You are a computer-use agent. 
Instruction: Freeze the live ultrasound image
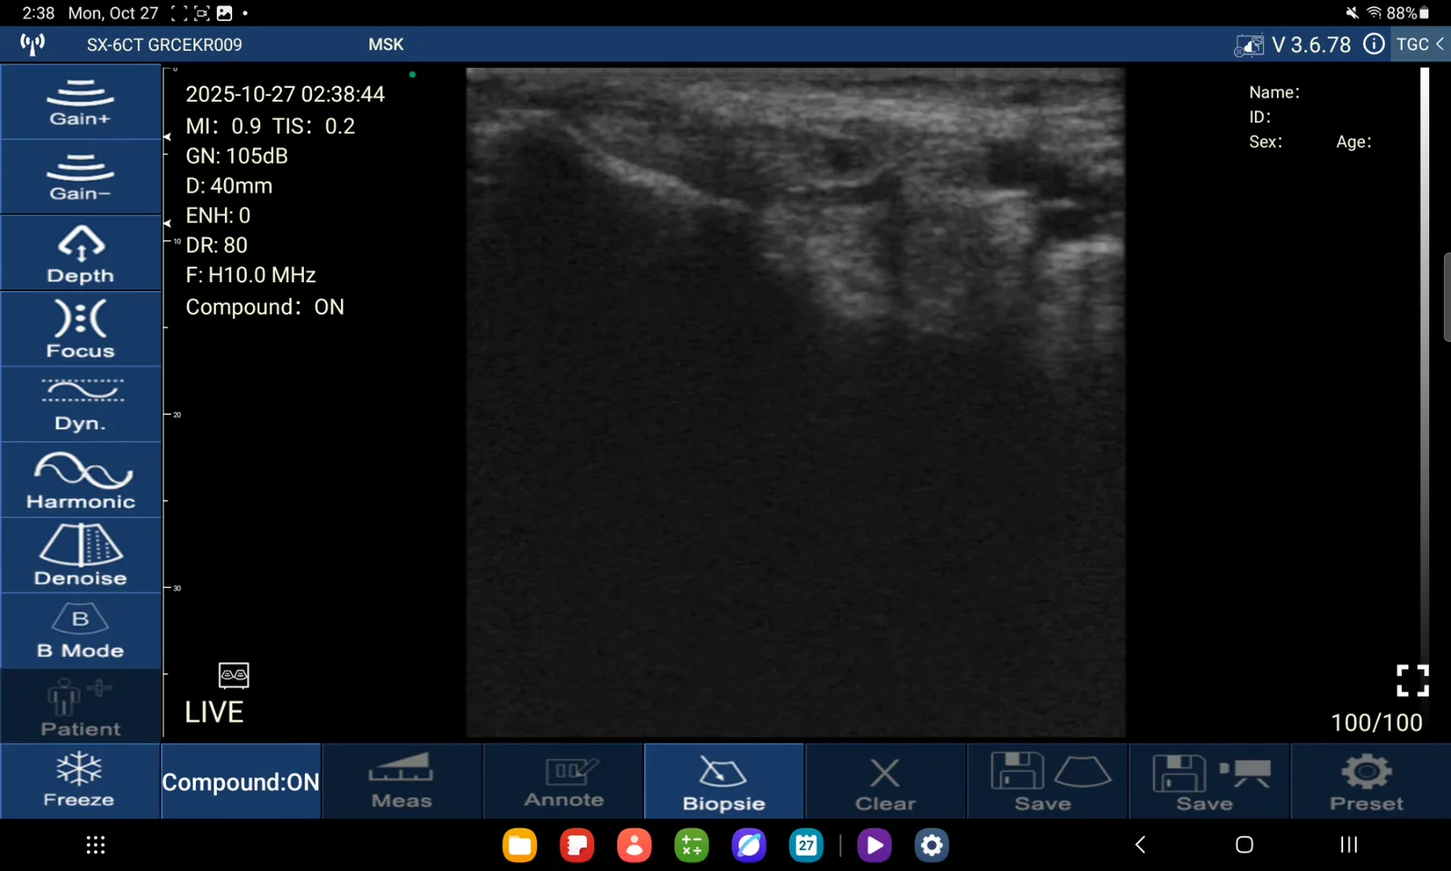[x=80, y=781]
